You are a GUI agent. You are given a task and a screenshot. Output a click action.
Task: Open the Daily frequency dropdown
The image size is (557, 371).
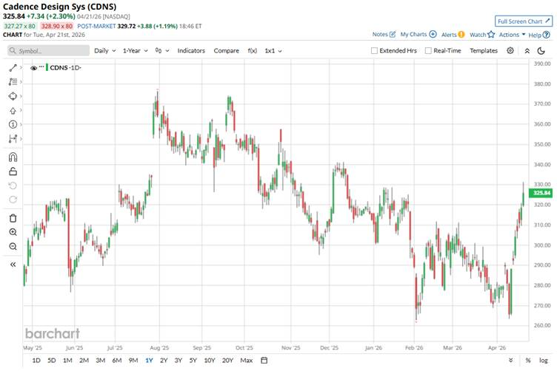pyautogui.click(x=104, y=51)
